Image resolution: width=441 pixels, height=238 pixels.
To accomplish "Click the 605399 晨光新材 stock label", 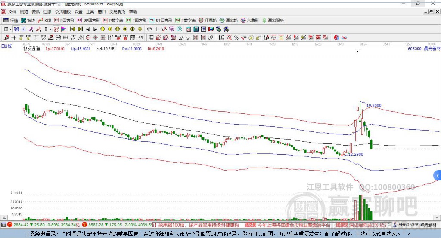I will pyautogui.click(x=424, y=49).
